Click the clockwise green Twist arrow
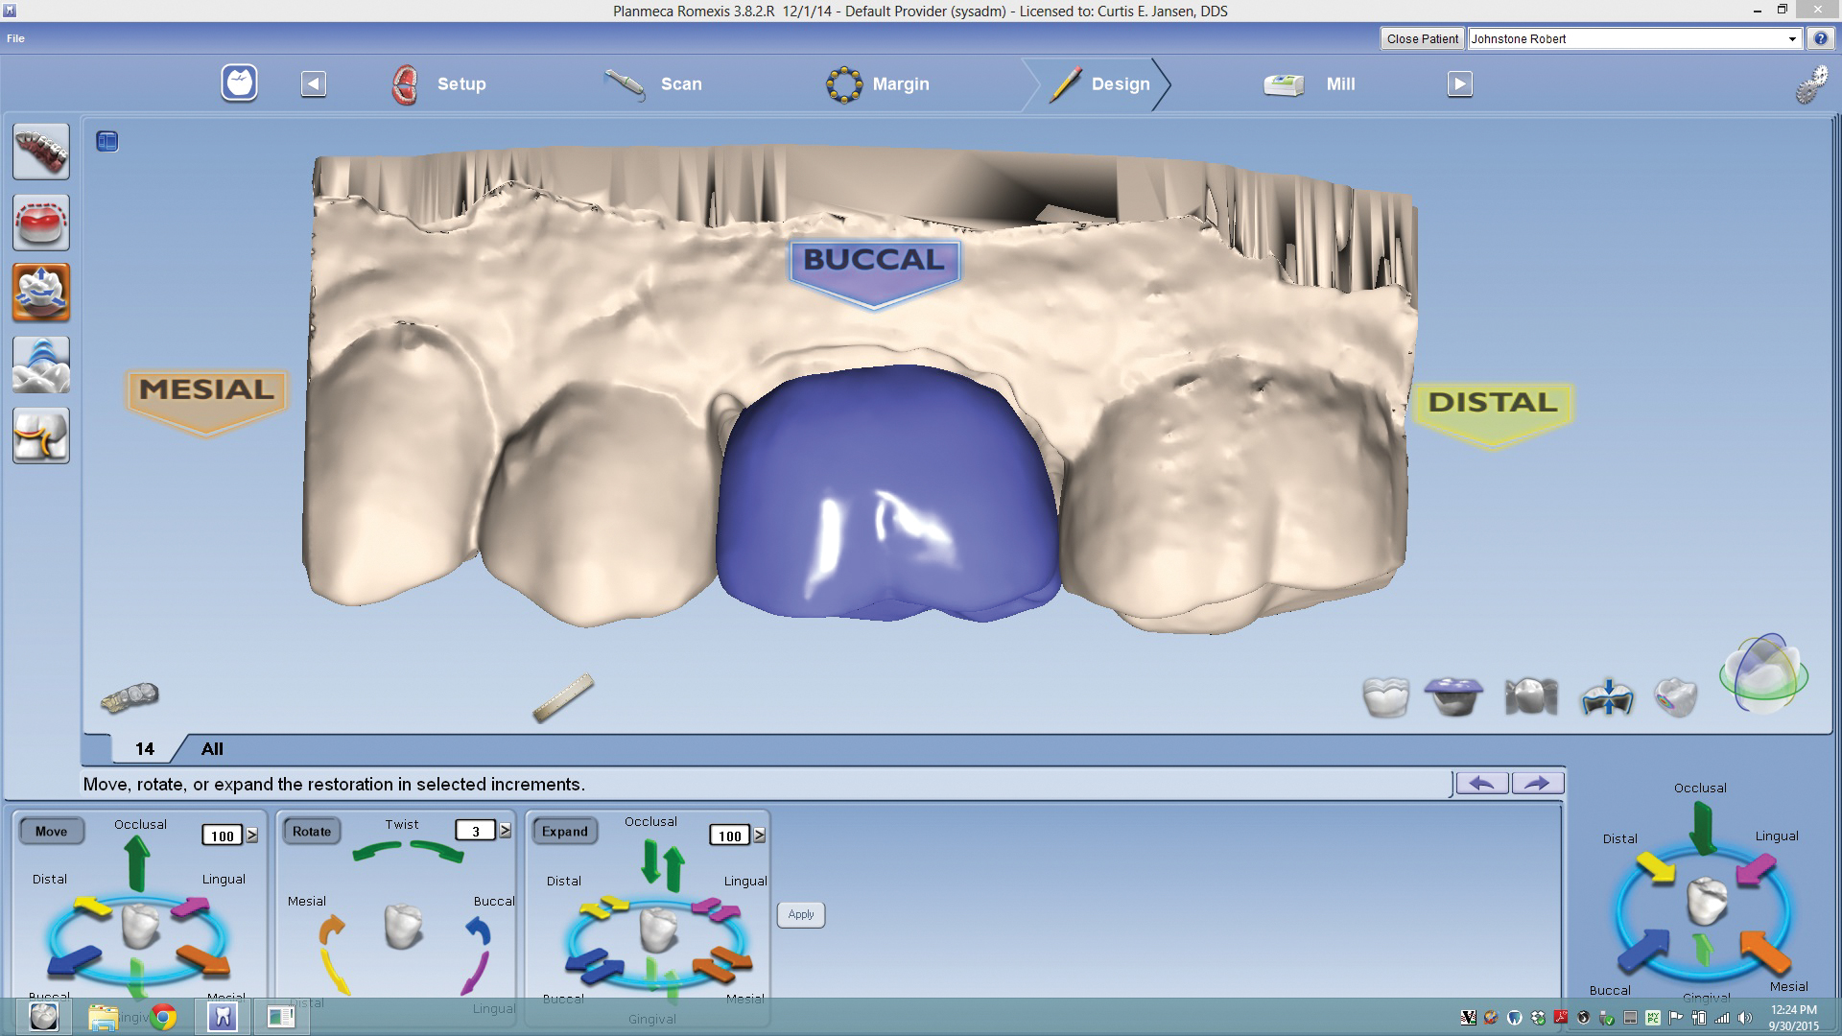 point(437,851)
